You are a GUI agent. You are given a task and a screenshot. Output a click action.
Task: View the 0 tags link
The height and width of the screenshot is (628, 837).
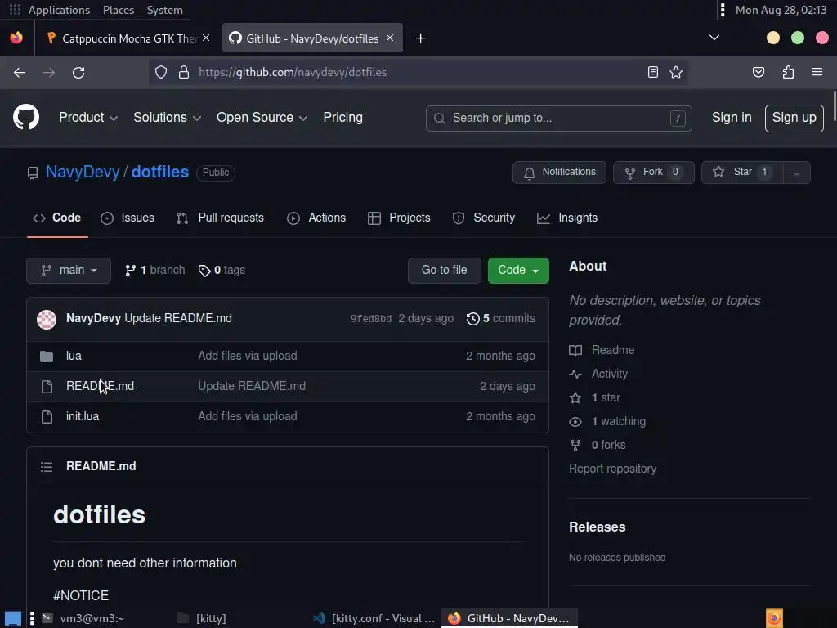coord(222,270)
